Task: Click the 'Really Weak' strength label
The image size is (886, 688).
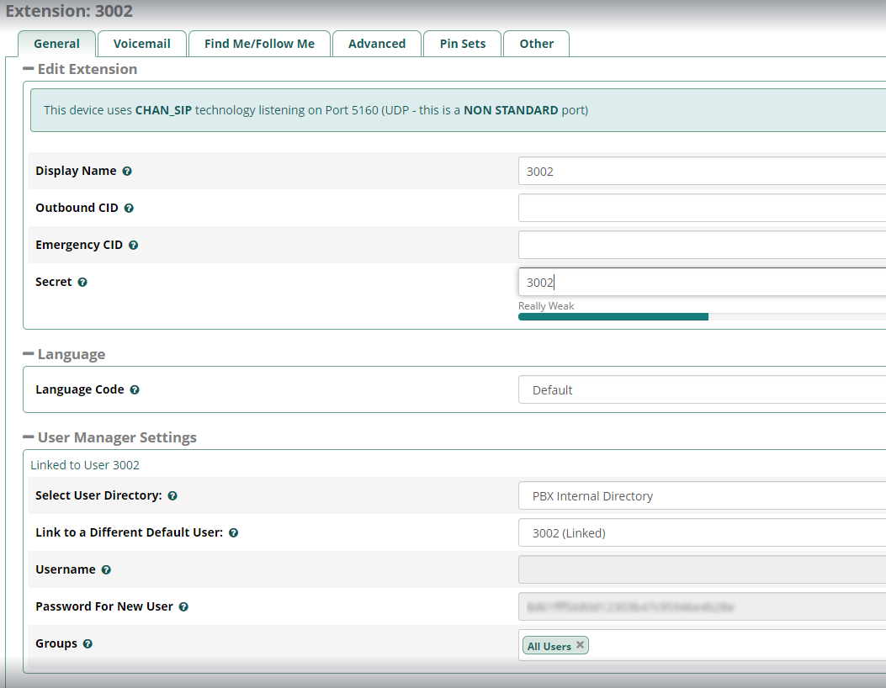Action: (x=546, y=306)
